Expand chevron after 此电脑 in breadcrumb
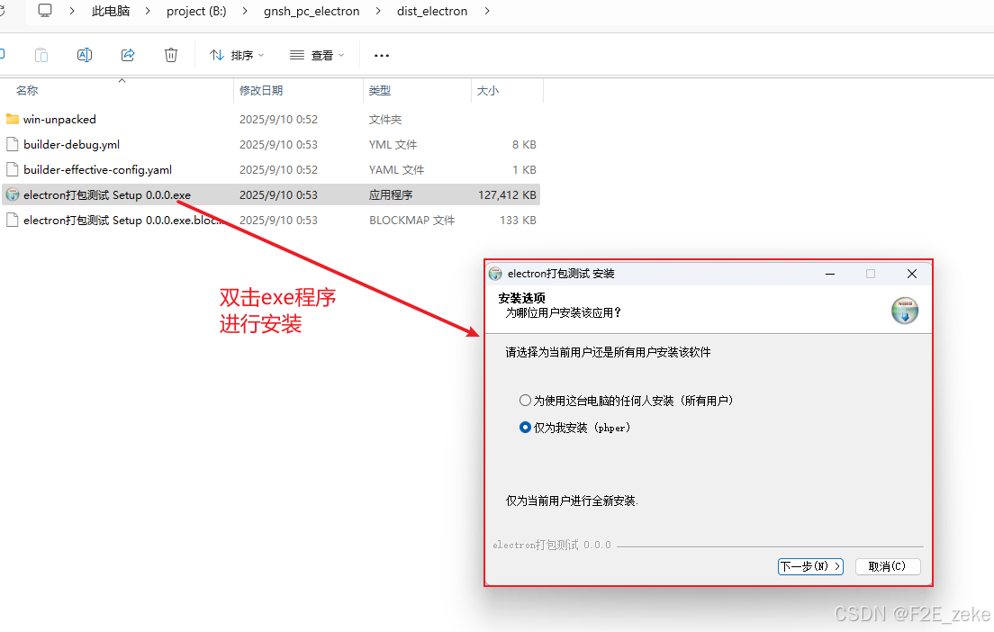This screenshot has width=994, height=632. 148,11
